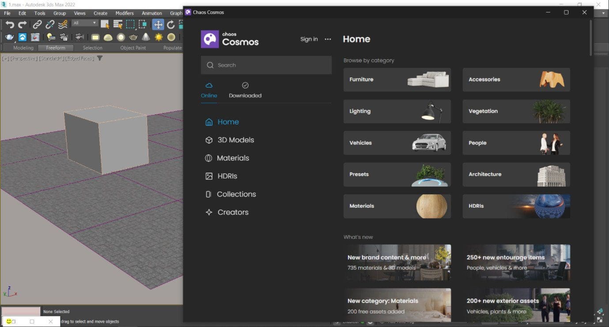Click the V-Ray physical camera icon
This screenshot has width=609, height=327.
click(x=80, y=37)
